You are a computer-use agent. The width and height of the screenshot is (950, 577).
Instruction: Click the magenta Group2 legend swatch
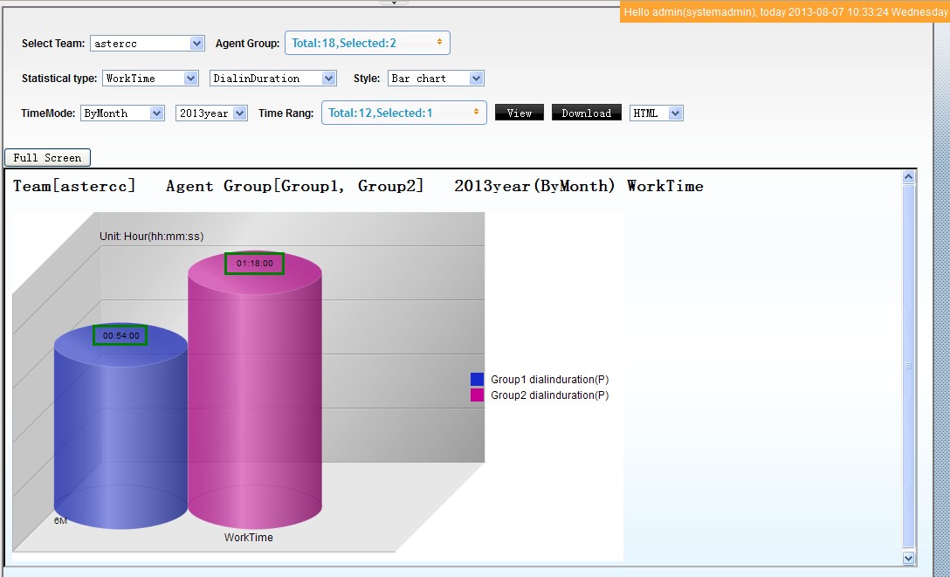(477, 395)
